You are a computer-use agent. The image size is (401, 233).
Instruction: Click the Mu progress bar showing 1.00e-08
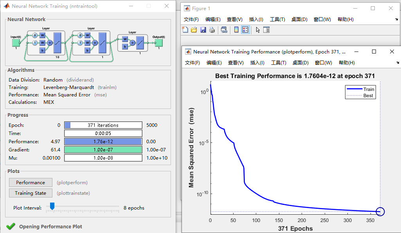tap(103, 158)
